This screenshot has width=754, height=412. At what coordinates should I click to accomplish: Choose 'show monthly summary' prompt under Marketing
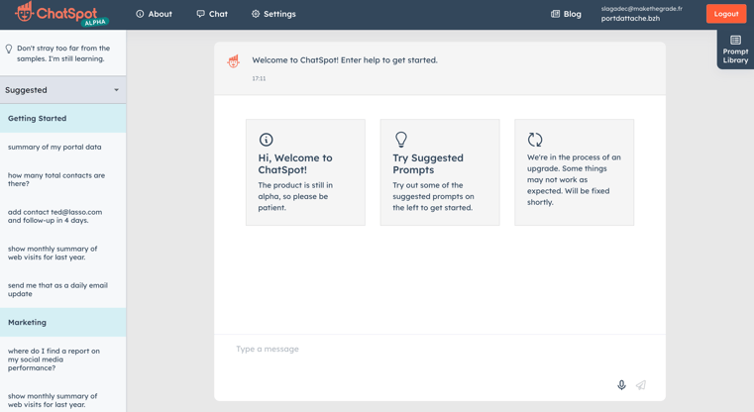53,400
